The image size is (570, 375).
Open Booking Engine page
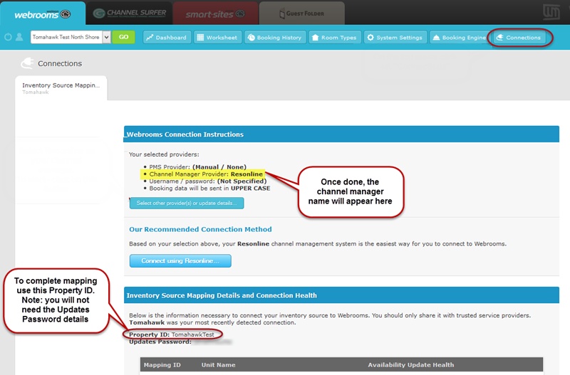pyautogui.click(x=459, y=38)
